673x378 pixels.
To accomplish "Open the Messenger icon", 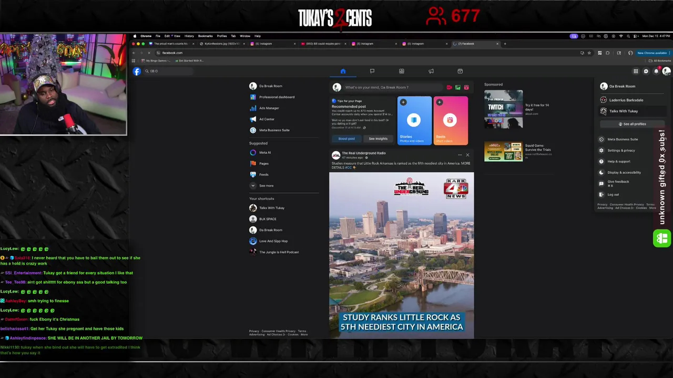I will click(x=646, y=71).
